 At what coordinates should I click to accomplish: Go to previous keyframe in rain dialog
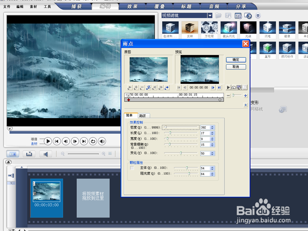[x=130, y=88]
